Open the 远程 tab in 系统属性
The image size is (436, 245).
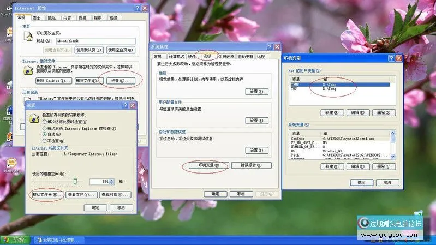pyautogui.click(x=261, y=57)
